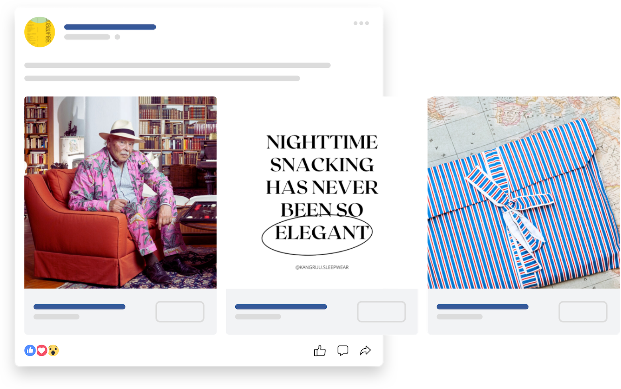Click the thumbs-up Like icon
The width and height of the screenshot is (621, 389).
(319, 351)
